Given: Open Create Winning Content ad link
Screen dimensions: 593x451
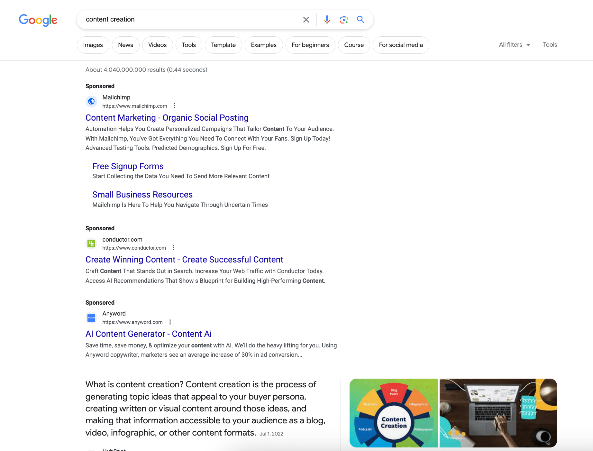Looking at the screenshot, I should tap(184, 260).
